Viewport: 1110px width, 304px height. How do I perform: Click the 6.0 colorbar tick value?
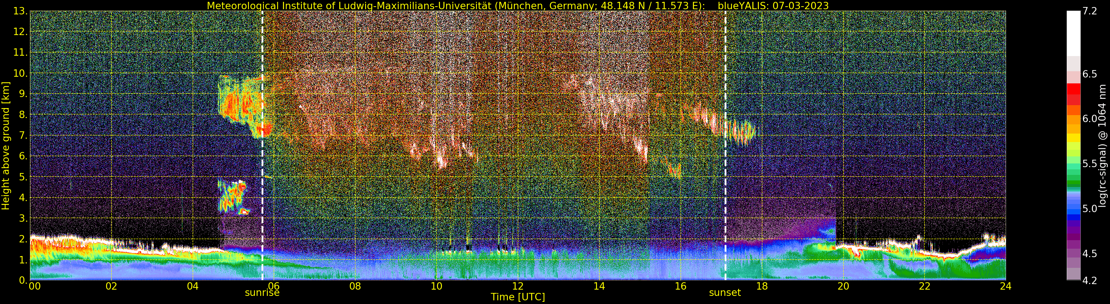(1090, 119)
